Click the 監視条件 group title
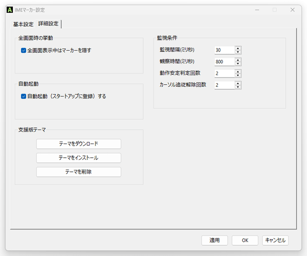 (167, 38)
